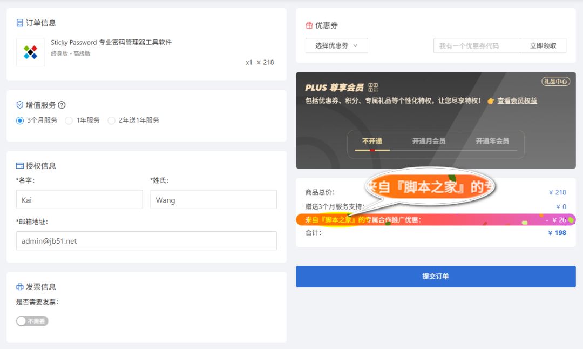Viewport: 583px width, 349px height.
Task: Submit the order with 提交订单
Action: tap(435, 276)
